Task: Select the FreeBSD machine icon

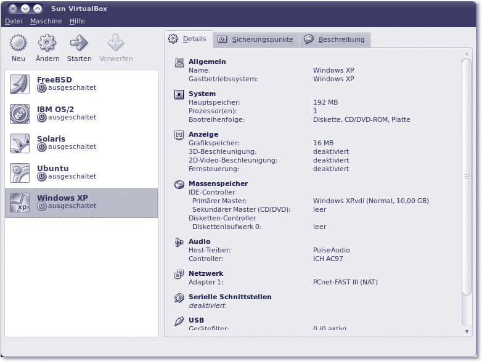Action: coord(20,84)
